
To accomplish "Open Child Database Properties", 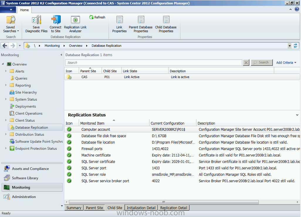I will click(x=166, y=24).
